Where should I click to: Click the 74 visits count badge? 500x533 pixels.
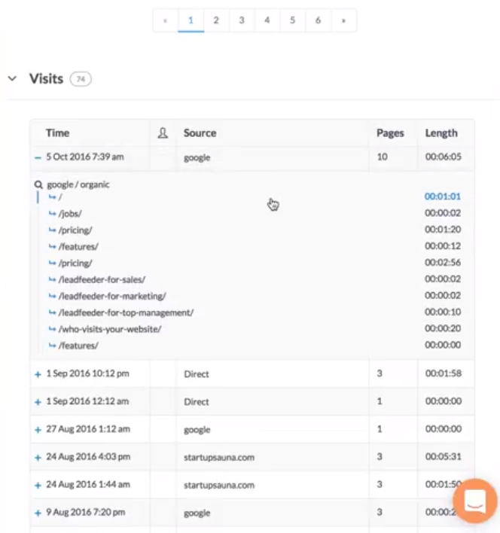coord(81,79)
